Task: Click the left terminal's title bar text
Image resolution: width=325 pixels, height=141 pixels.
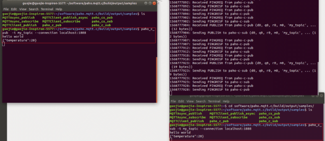Action: (x=80, y=3)
